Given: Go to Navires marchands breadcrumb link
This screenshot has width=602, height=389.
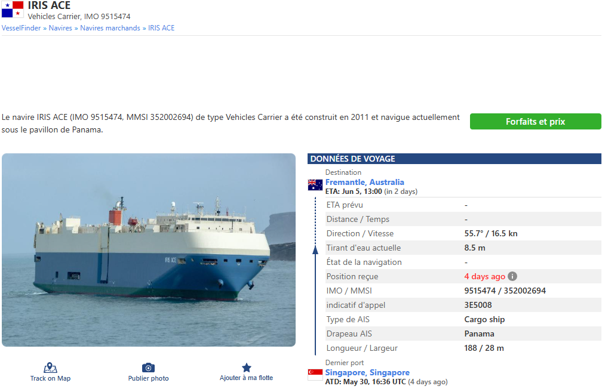Looking at the screenshot, I should tap(110, 28).
